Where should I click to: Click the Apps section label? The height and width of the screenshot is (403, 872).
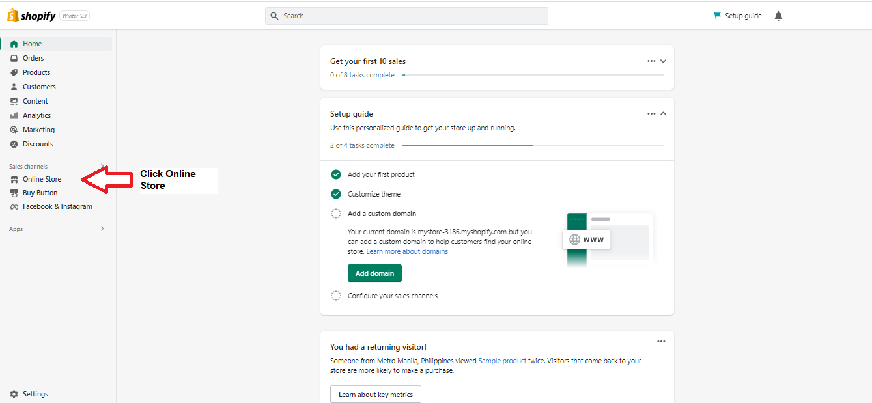point(16,229)
